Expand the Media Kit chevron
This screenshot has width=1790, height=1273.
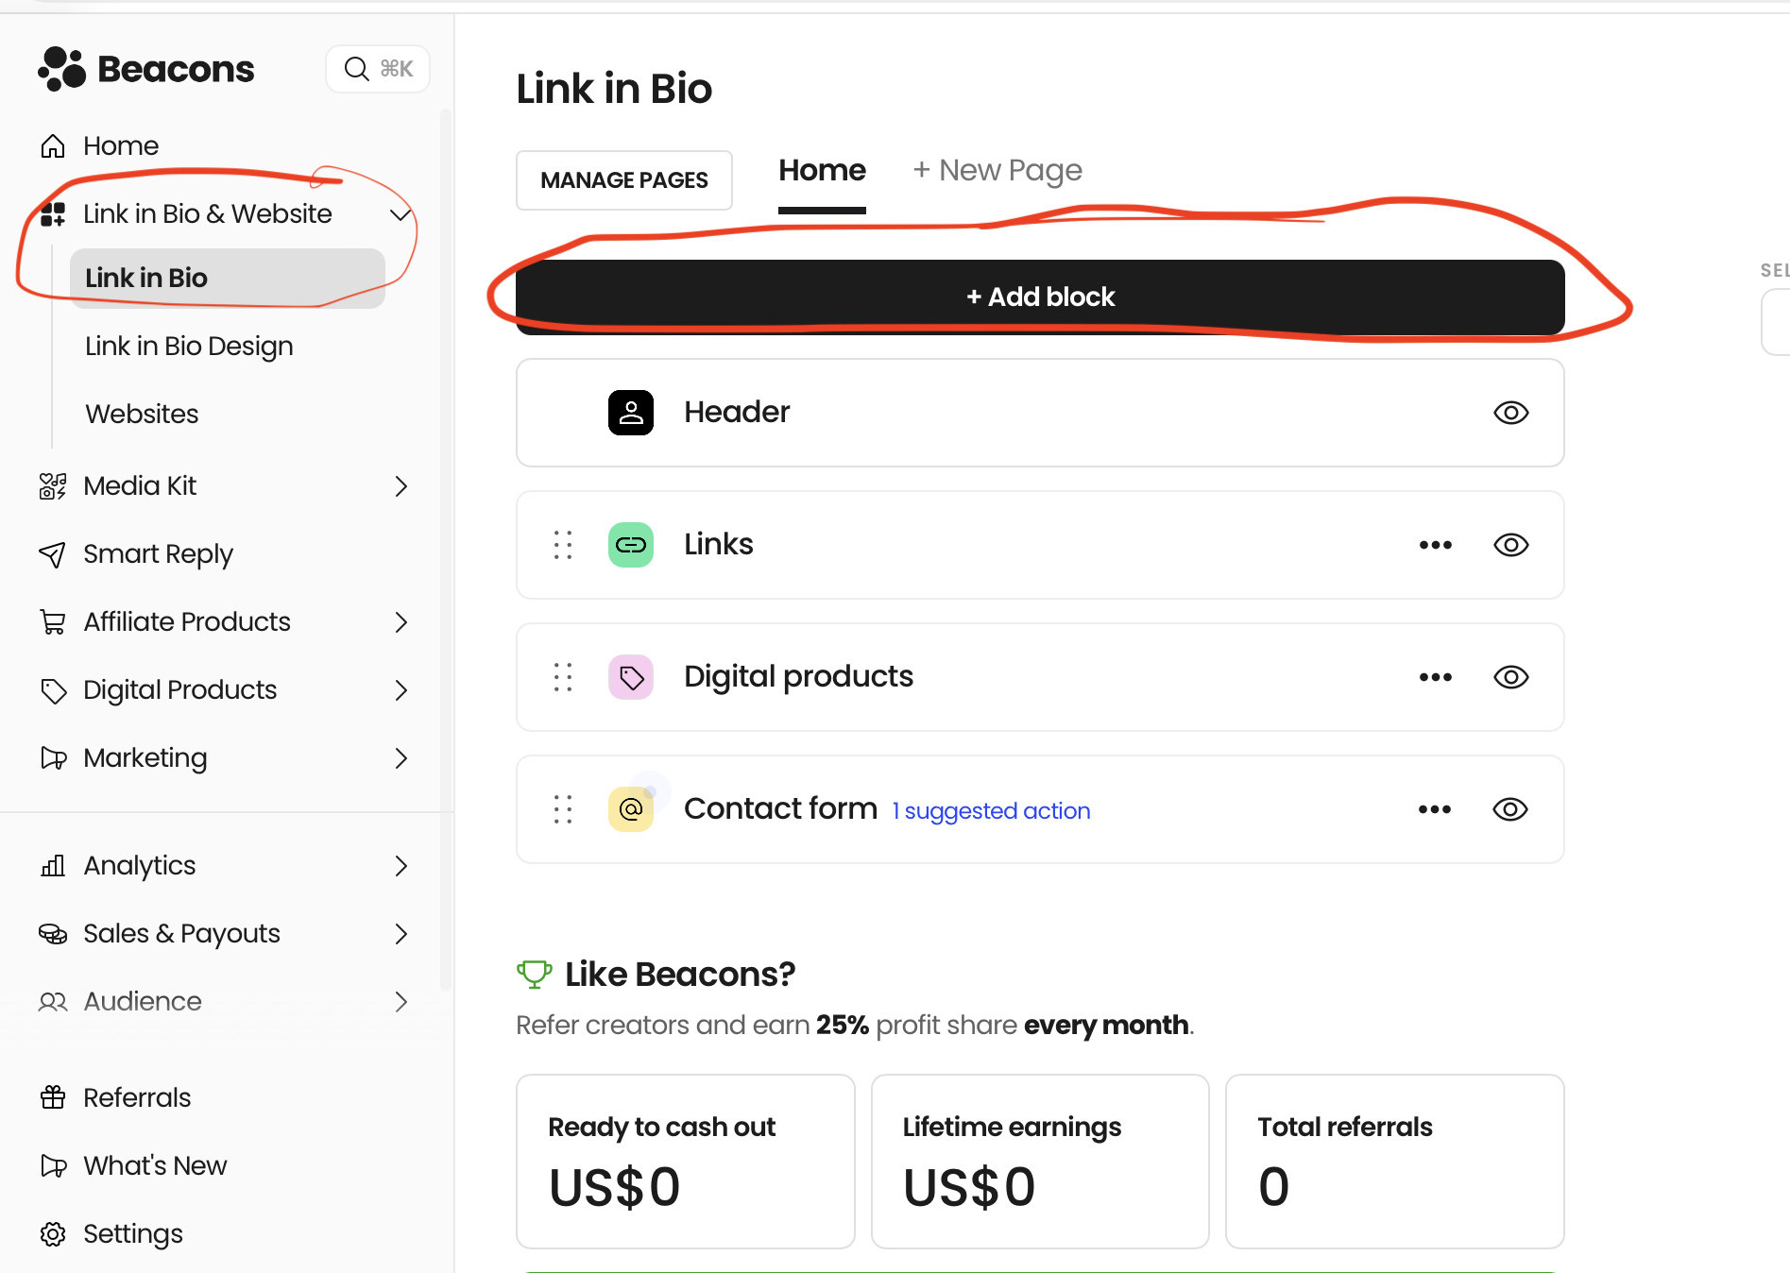[401, 486]
